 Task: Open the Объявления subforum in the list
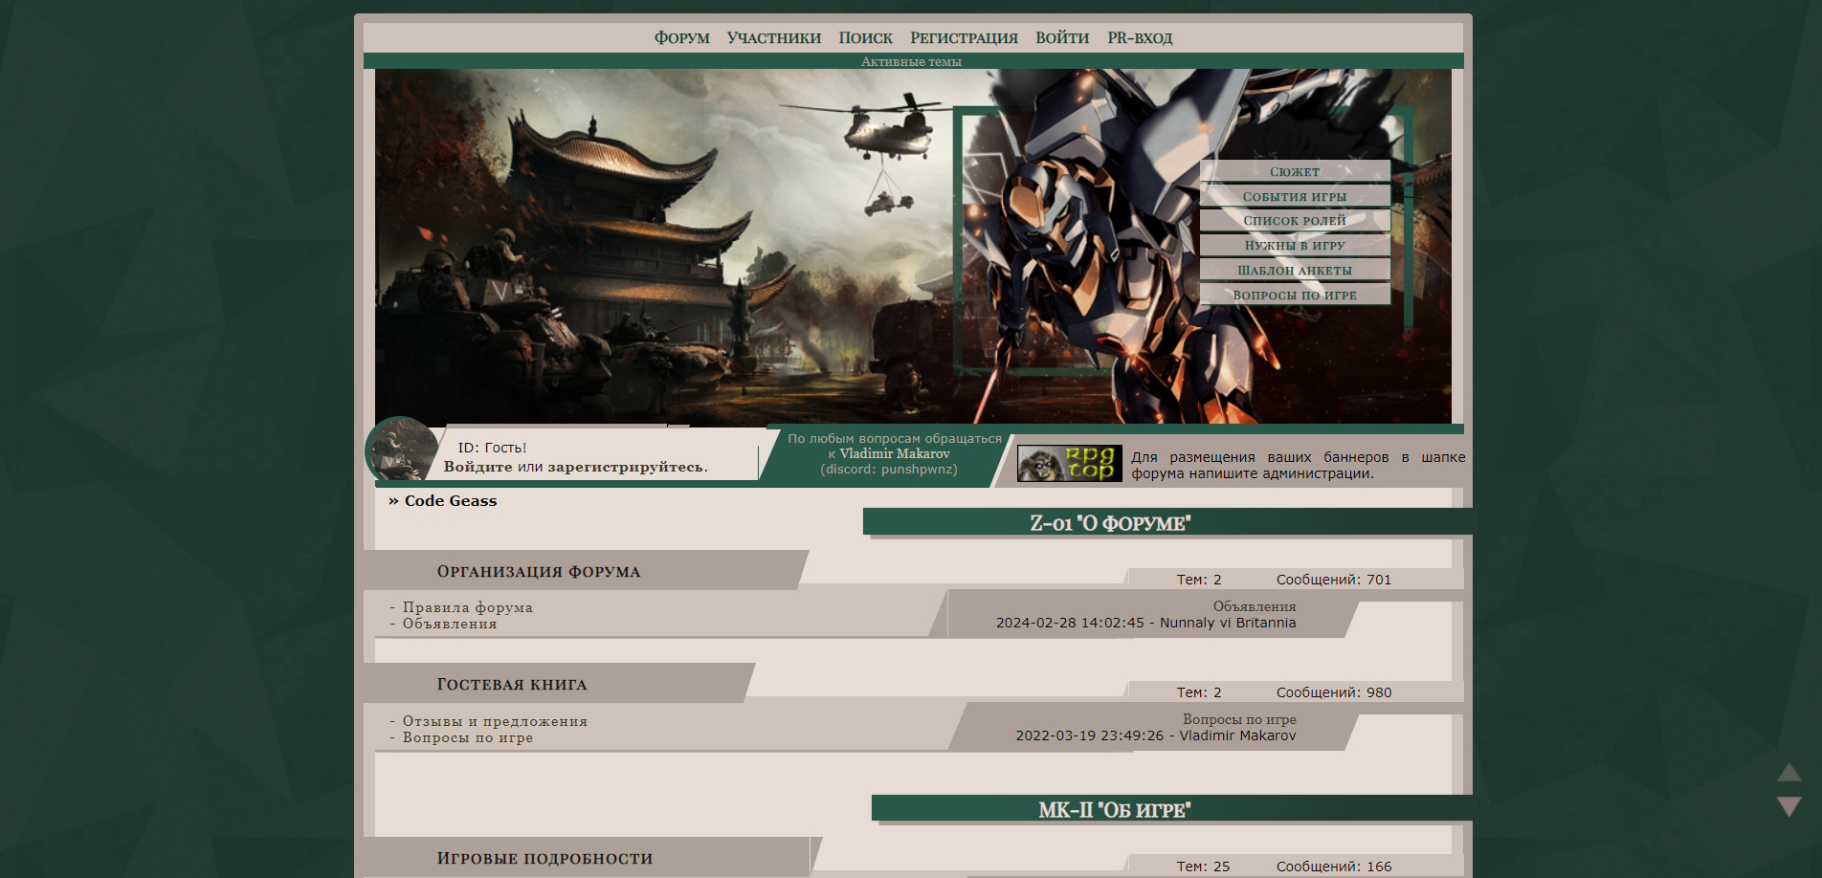coord(450,624)
